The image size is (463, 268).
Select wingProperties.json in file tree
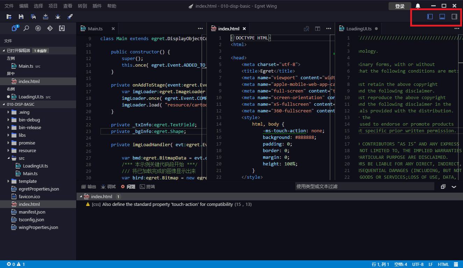[x=38, y=227]
